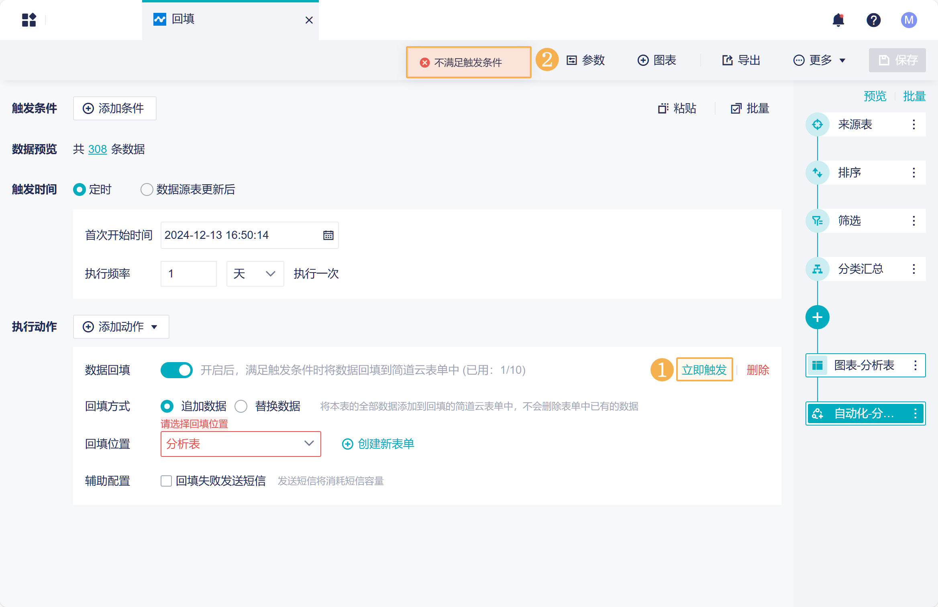The height and width of the screenshot is (607, 938).
Task: Open the 308 data count link
Action: (x=98, y=149)
